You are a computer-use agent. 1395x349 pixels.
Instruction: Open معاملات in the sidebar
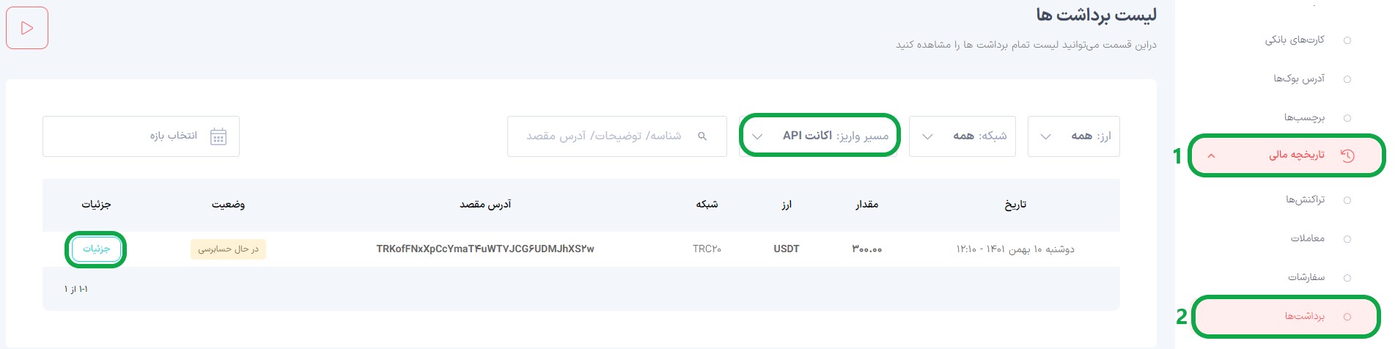coord(1307,238)
